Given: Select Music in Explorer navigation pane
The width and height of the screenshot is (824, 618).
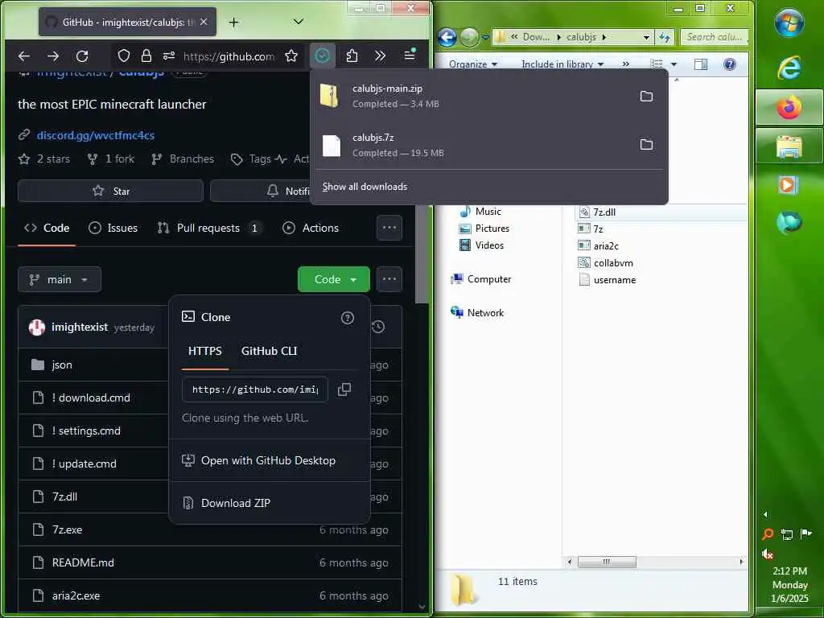Looking at the screenshot, I should 480,212.
